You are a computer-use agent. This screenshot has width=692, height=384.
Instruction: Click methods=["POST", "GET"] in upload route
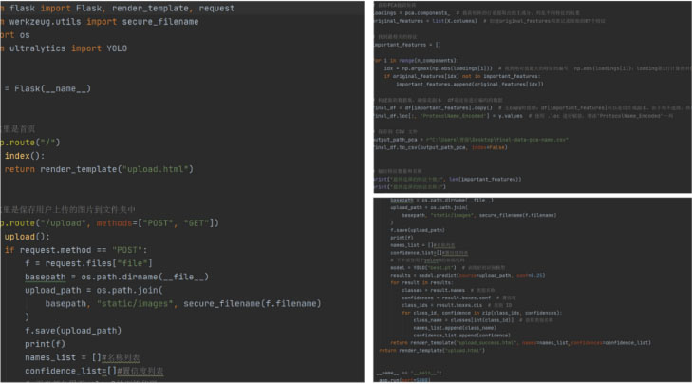coord(153,222)
